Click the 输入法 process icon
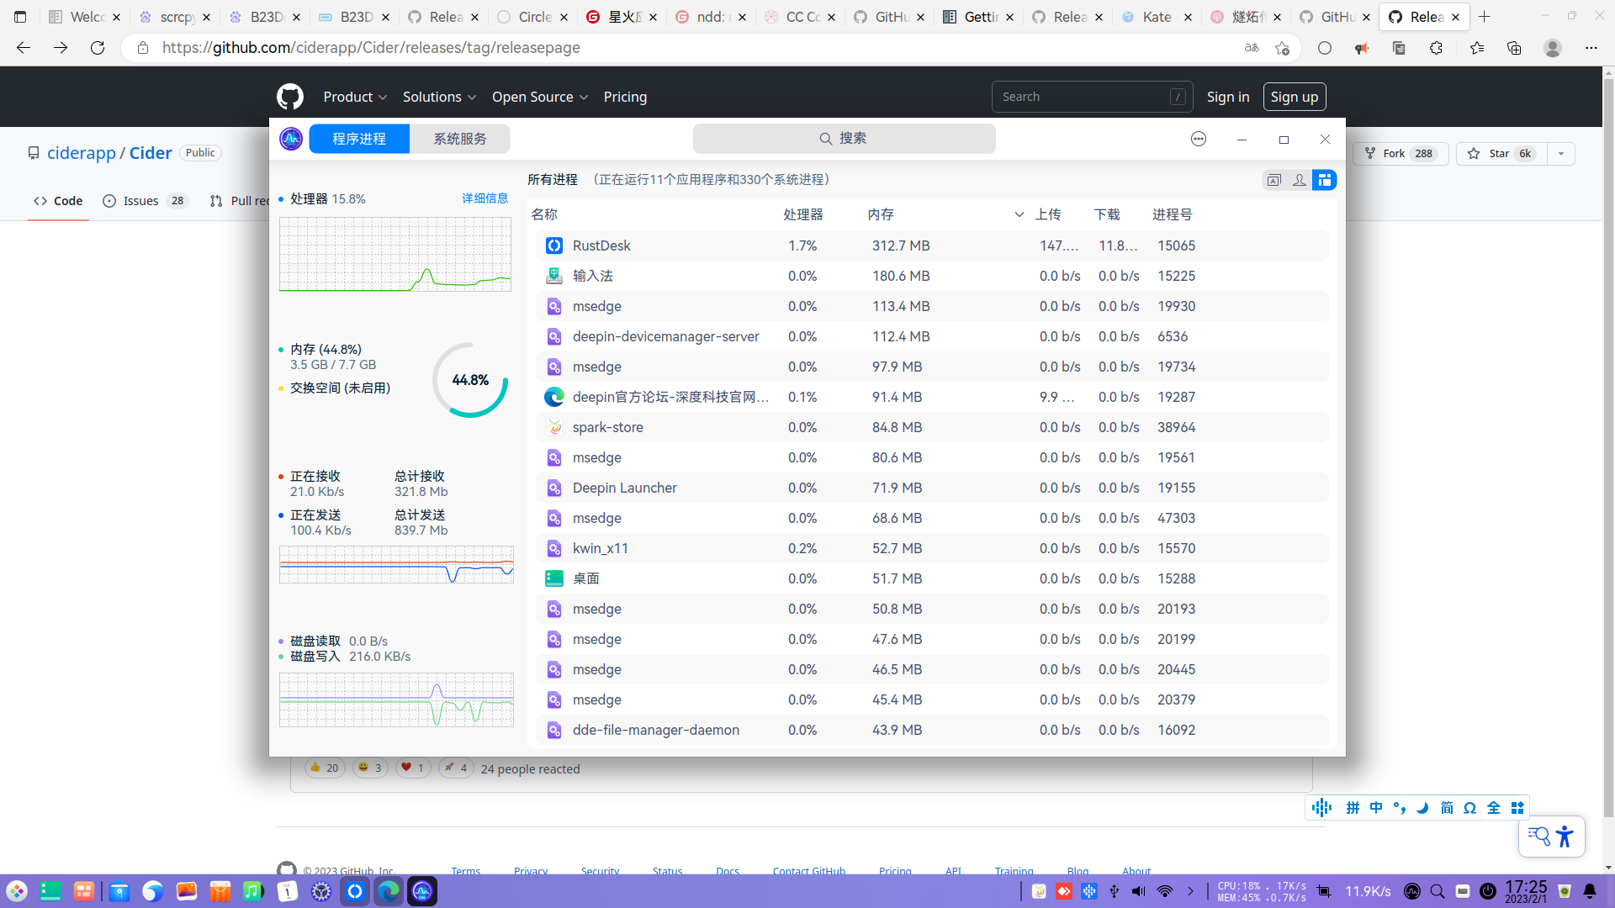 tap(553, 276)
